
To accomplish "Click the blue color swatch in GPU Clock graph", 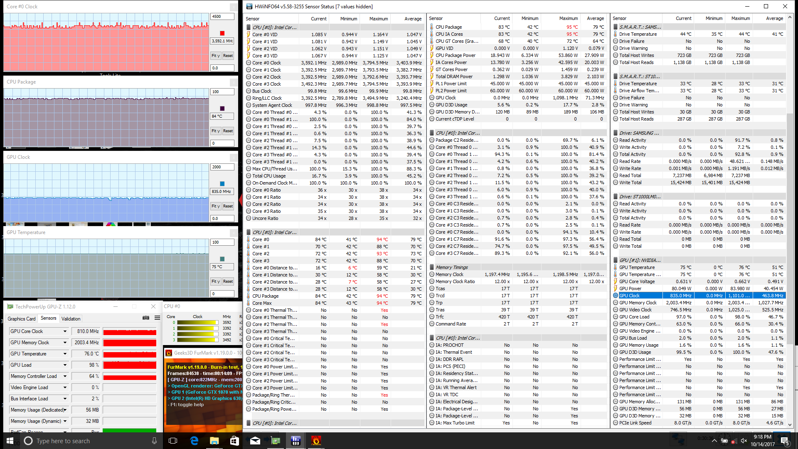I will click(222, 184).
